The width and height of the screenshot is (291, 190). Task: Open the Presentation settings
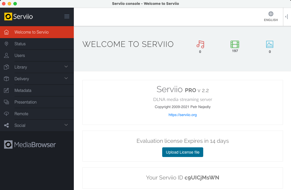pos(37,102)
